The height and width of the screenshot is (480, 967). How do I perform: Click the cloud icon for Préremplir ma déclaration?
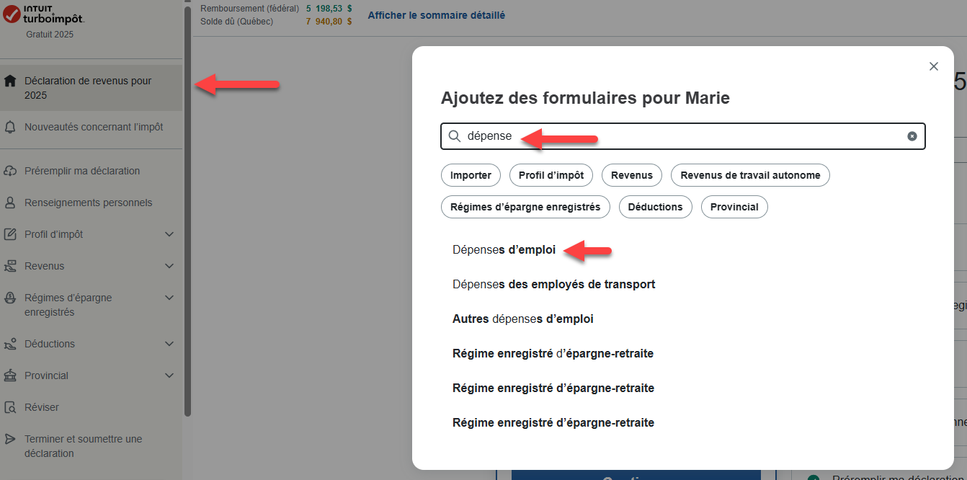10,171
